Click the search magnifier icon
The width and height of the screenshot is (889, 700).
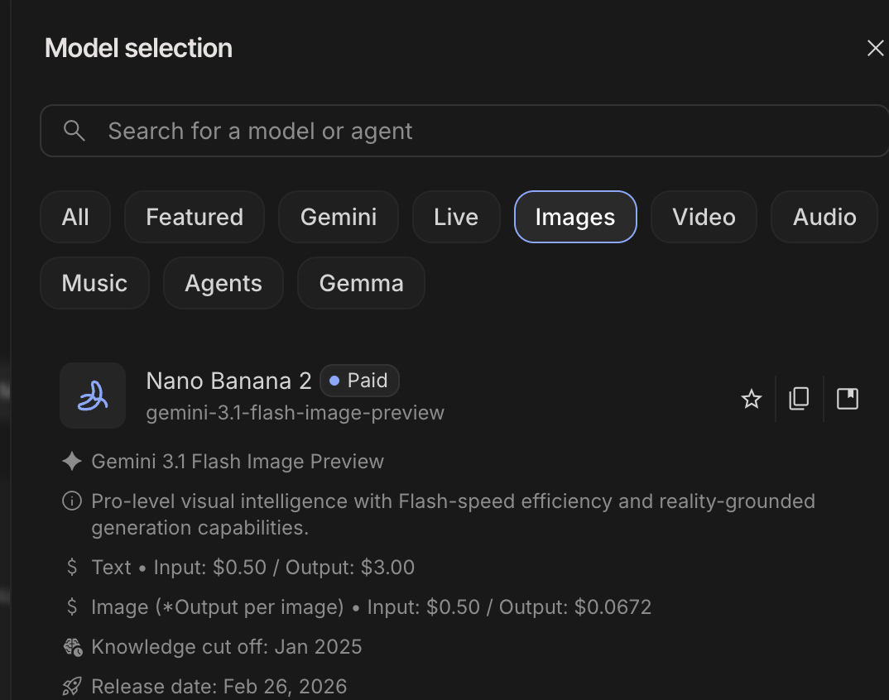[74, 131]
